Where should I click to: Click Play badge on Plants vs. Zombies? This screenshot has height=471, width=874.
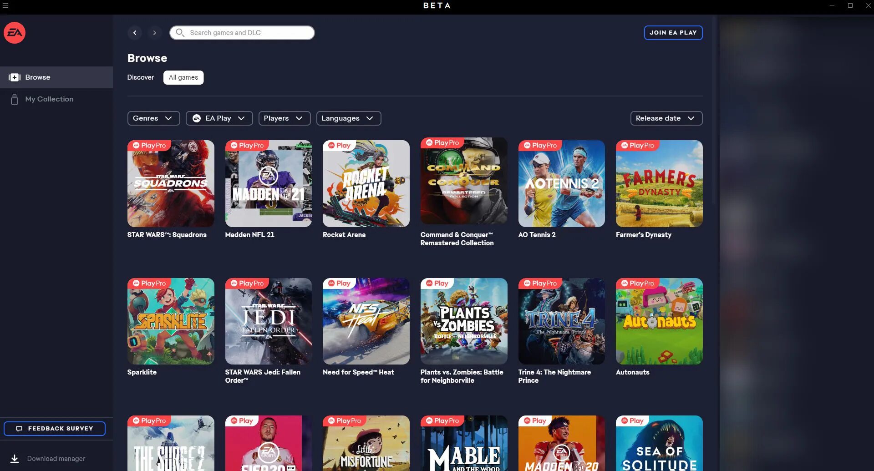437,284
